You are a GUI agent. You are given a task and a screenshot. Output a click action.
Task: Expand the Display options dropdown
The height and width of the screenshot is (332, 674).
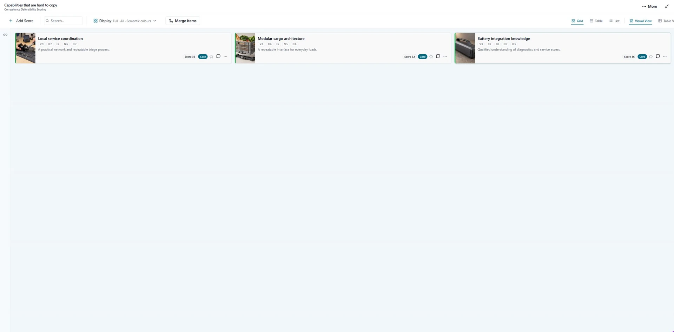[125, 21]
